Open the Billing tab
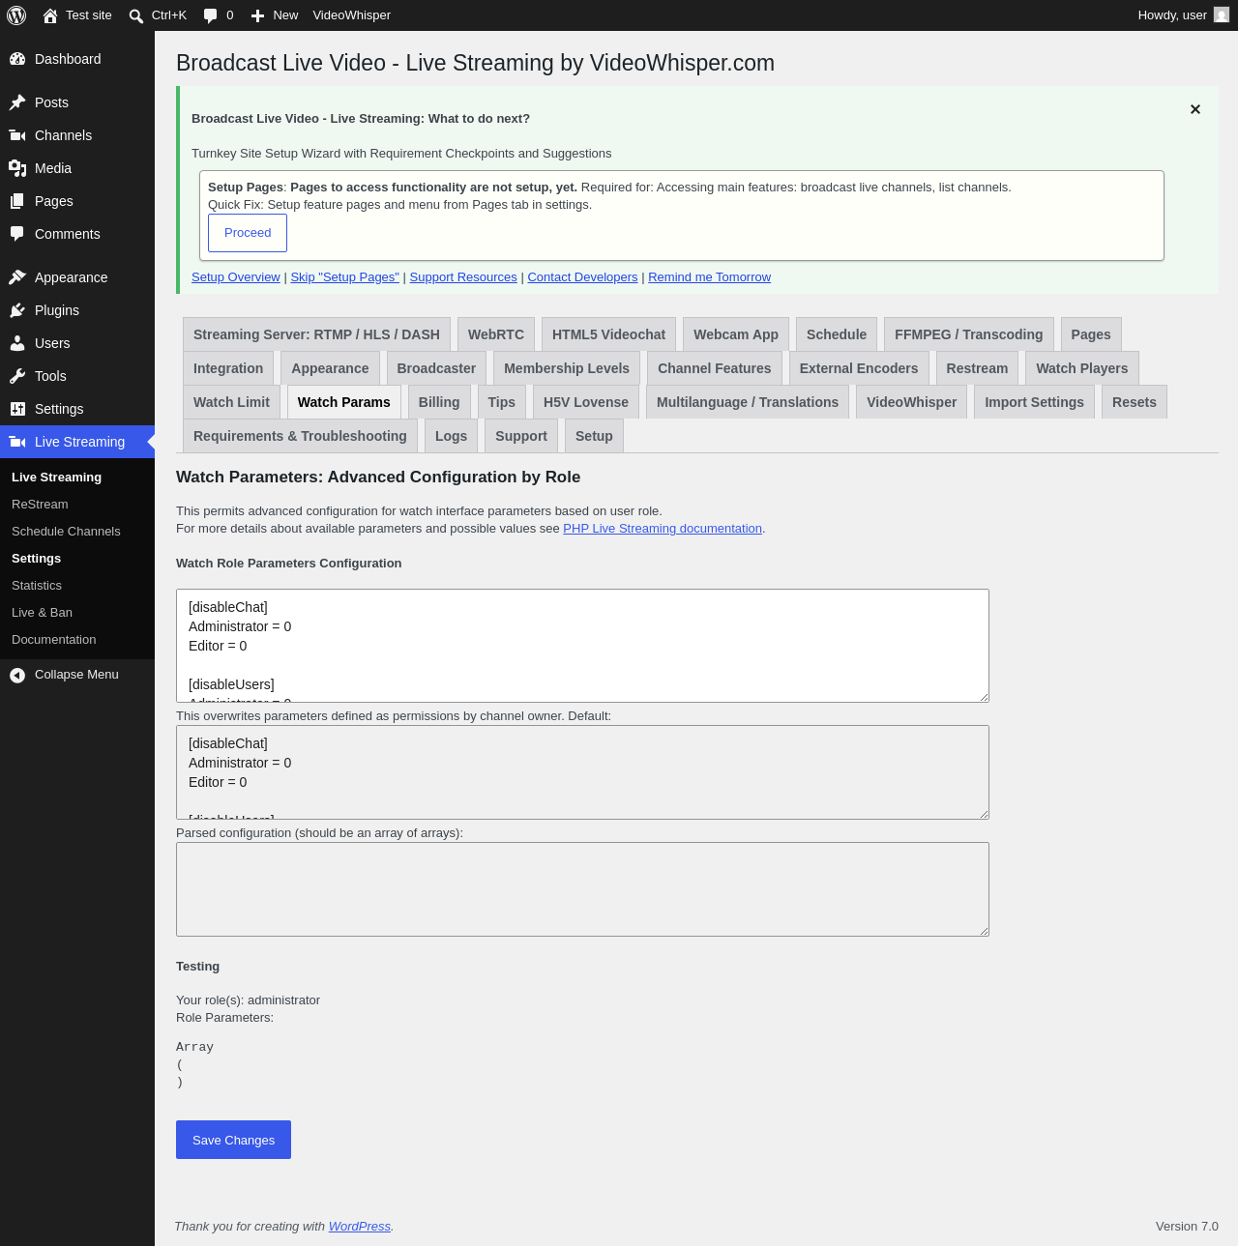The image size is (1238, 1246). point(439,402)
